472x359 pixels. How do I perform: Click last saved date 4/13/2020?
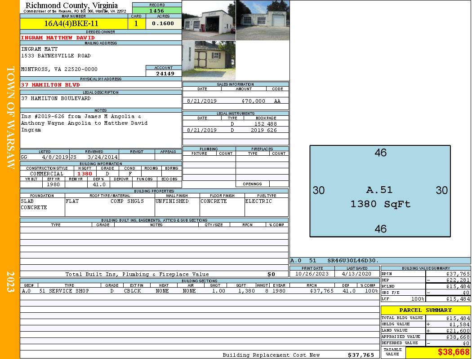pyautogui.click(x=356, y=274)
